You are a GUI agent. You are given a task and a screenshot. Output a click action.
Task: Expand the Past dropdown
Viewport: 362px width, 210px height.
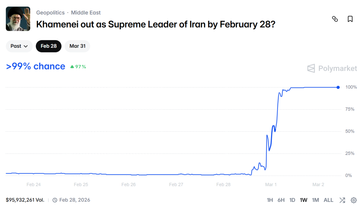[19, 46]
